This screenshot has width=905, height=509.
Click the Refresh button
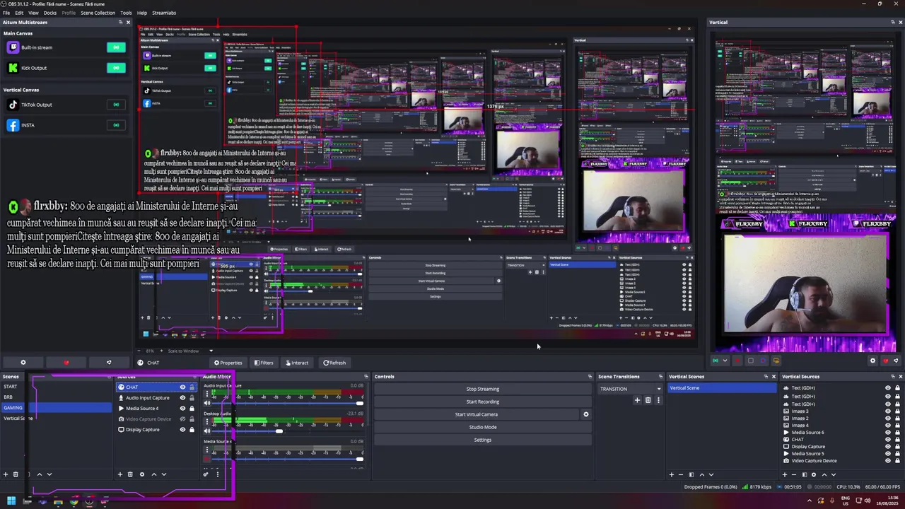tap(334, 363)
